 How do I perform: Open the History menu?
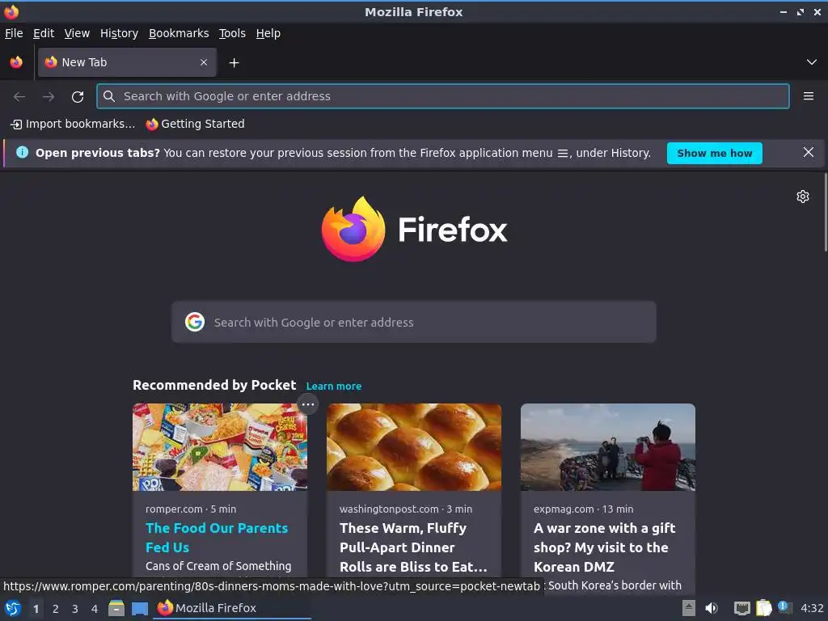tap(120, 33)
